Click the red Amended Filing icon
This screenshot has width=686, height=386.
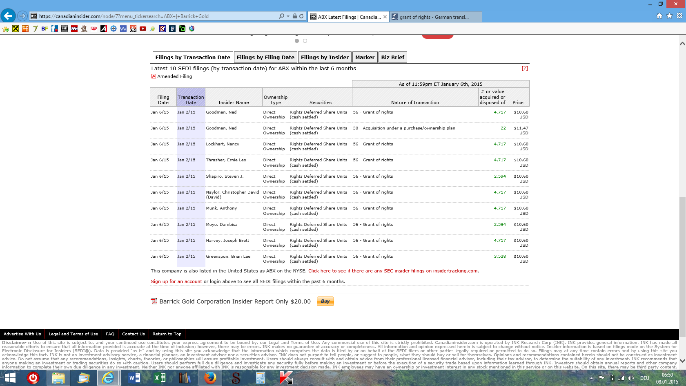154,76
